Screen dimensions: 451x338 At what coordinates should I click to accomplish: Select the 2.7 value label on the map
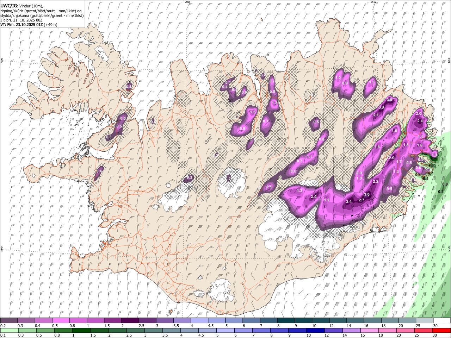(x=361, y=200)
